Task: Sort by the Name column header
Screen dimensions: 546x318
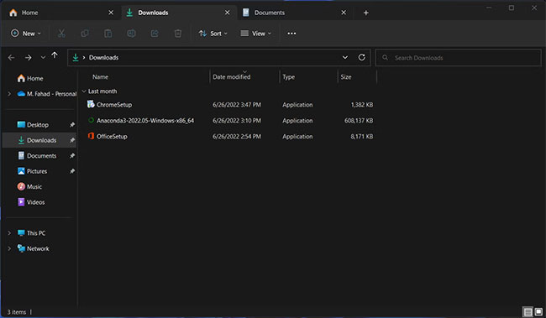Action: tap(100, 77)
